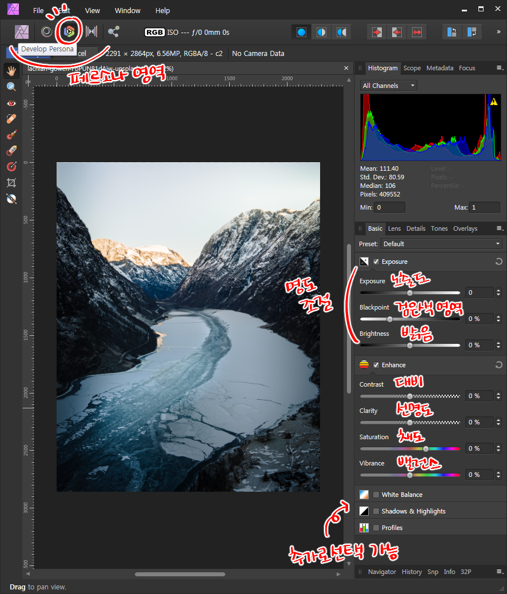This screenshot has width=507, height=594.
Task: Open the View menu
Action: coord(92,11)
